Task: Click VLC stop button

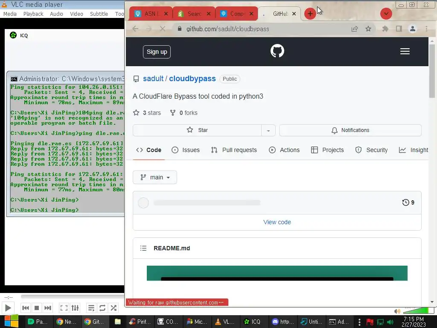Action: (x=37, y=308)
